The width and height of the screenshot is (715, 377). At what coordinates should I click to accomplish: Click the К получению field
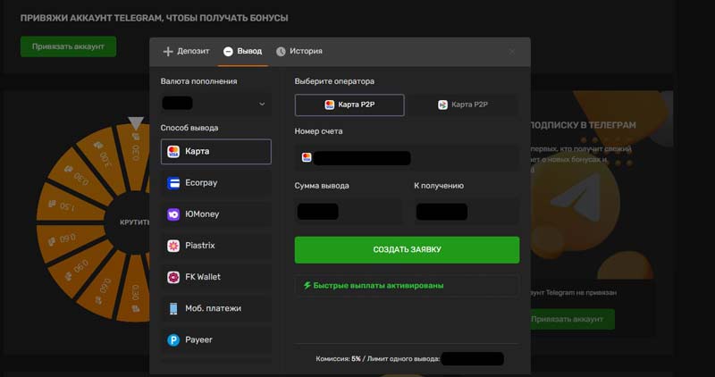tap(466, 212)
